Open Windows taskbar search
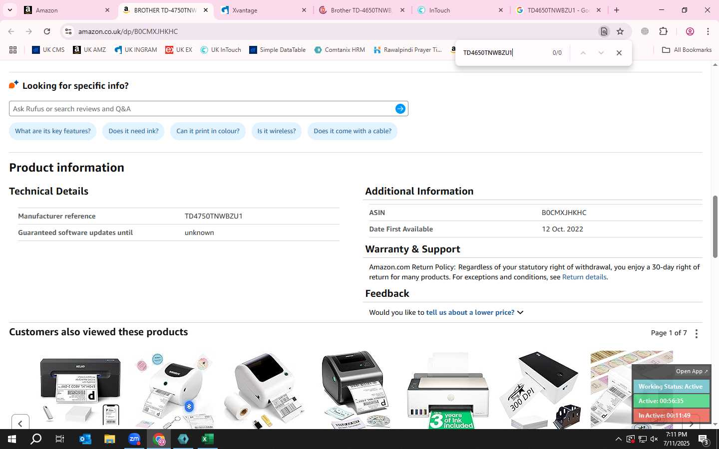Viewport: 719px width, 449px height. tap(36, 439)
